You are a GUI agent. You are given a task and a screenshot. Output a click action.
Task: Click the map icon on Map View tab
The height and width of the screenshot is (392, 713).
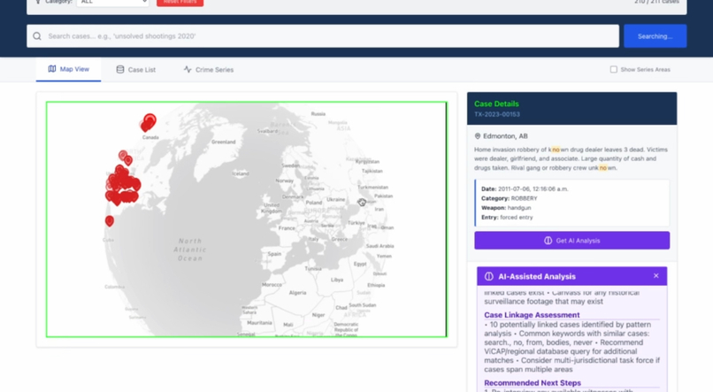point(52,69)
